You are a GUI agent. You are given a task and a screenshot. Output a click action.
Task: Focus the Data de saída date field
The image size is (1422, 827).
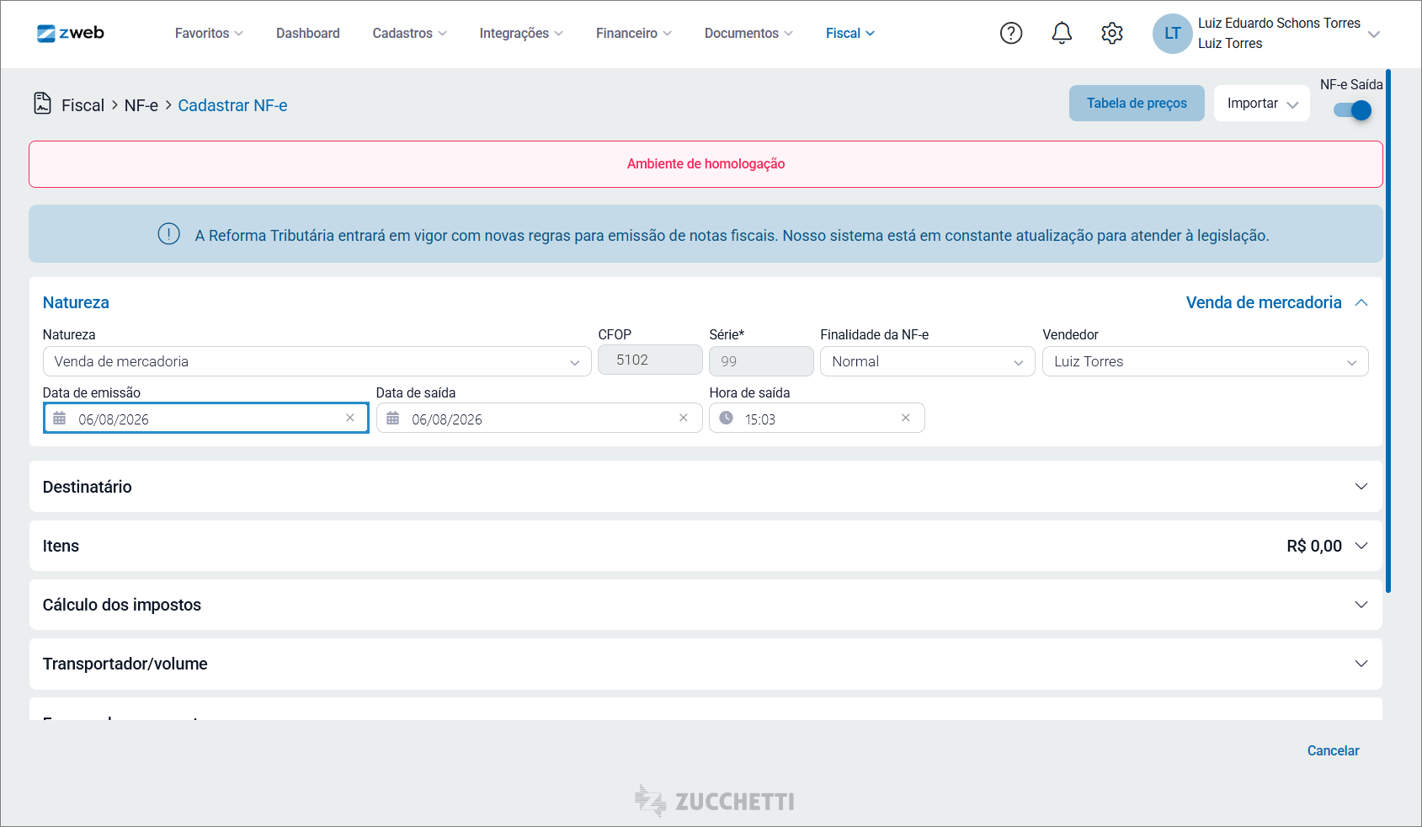coord(539,418)
